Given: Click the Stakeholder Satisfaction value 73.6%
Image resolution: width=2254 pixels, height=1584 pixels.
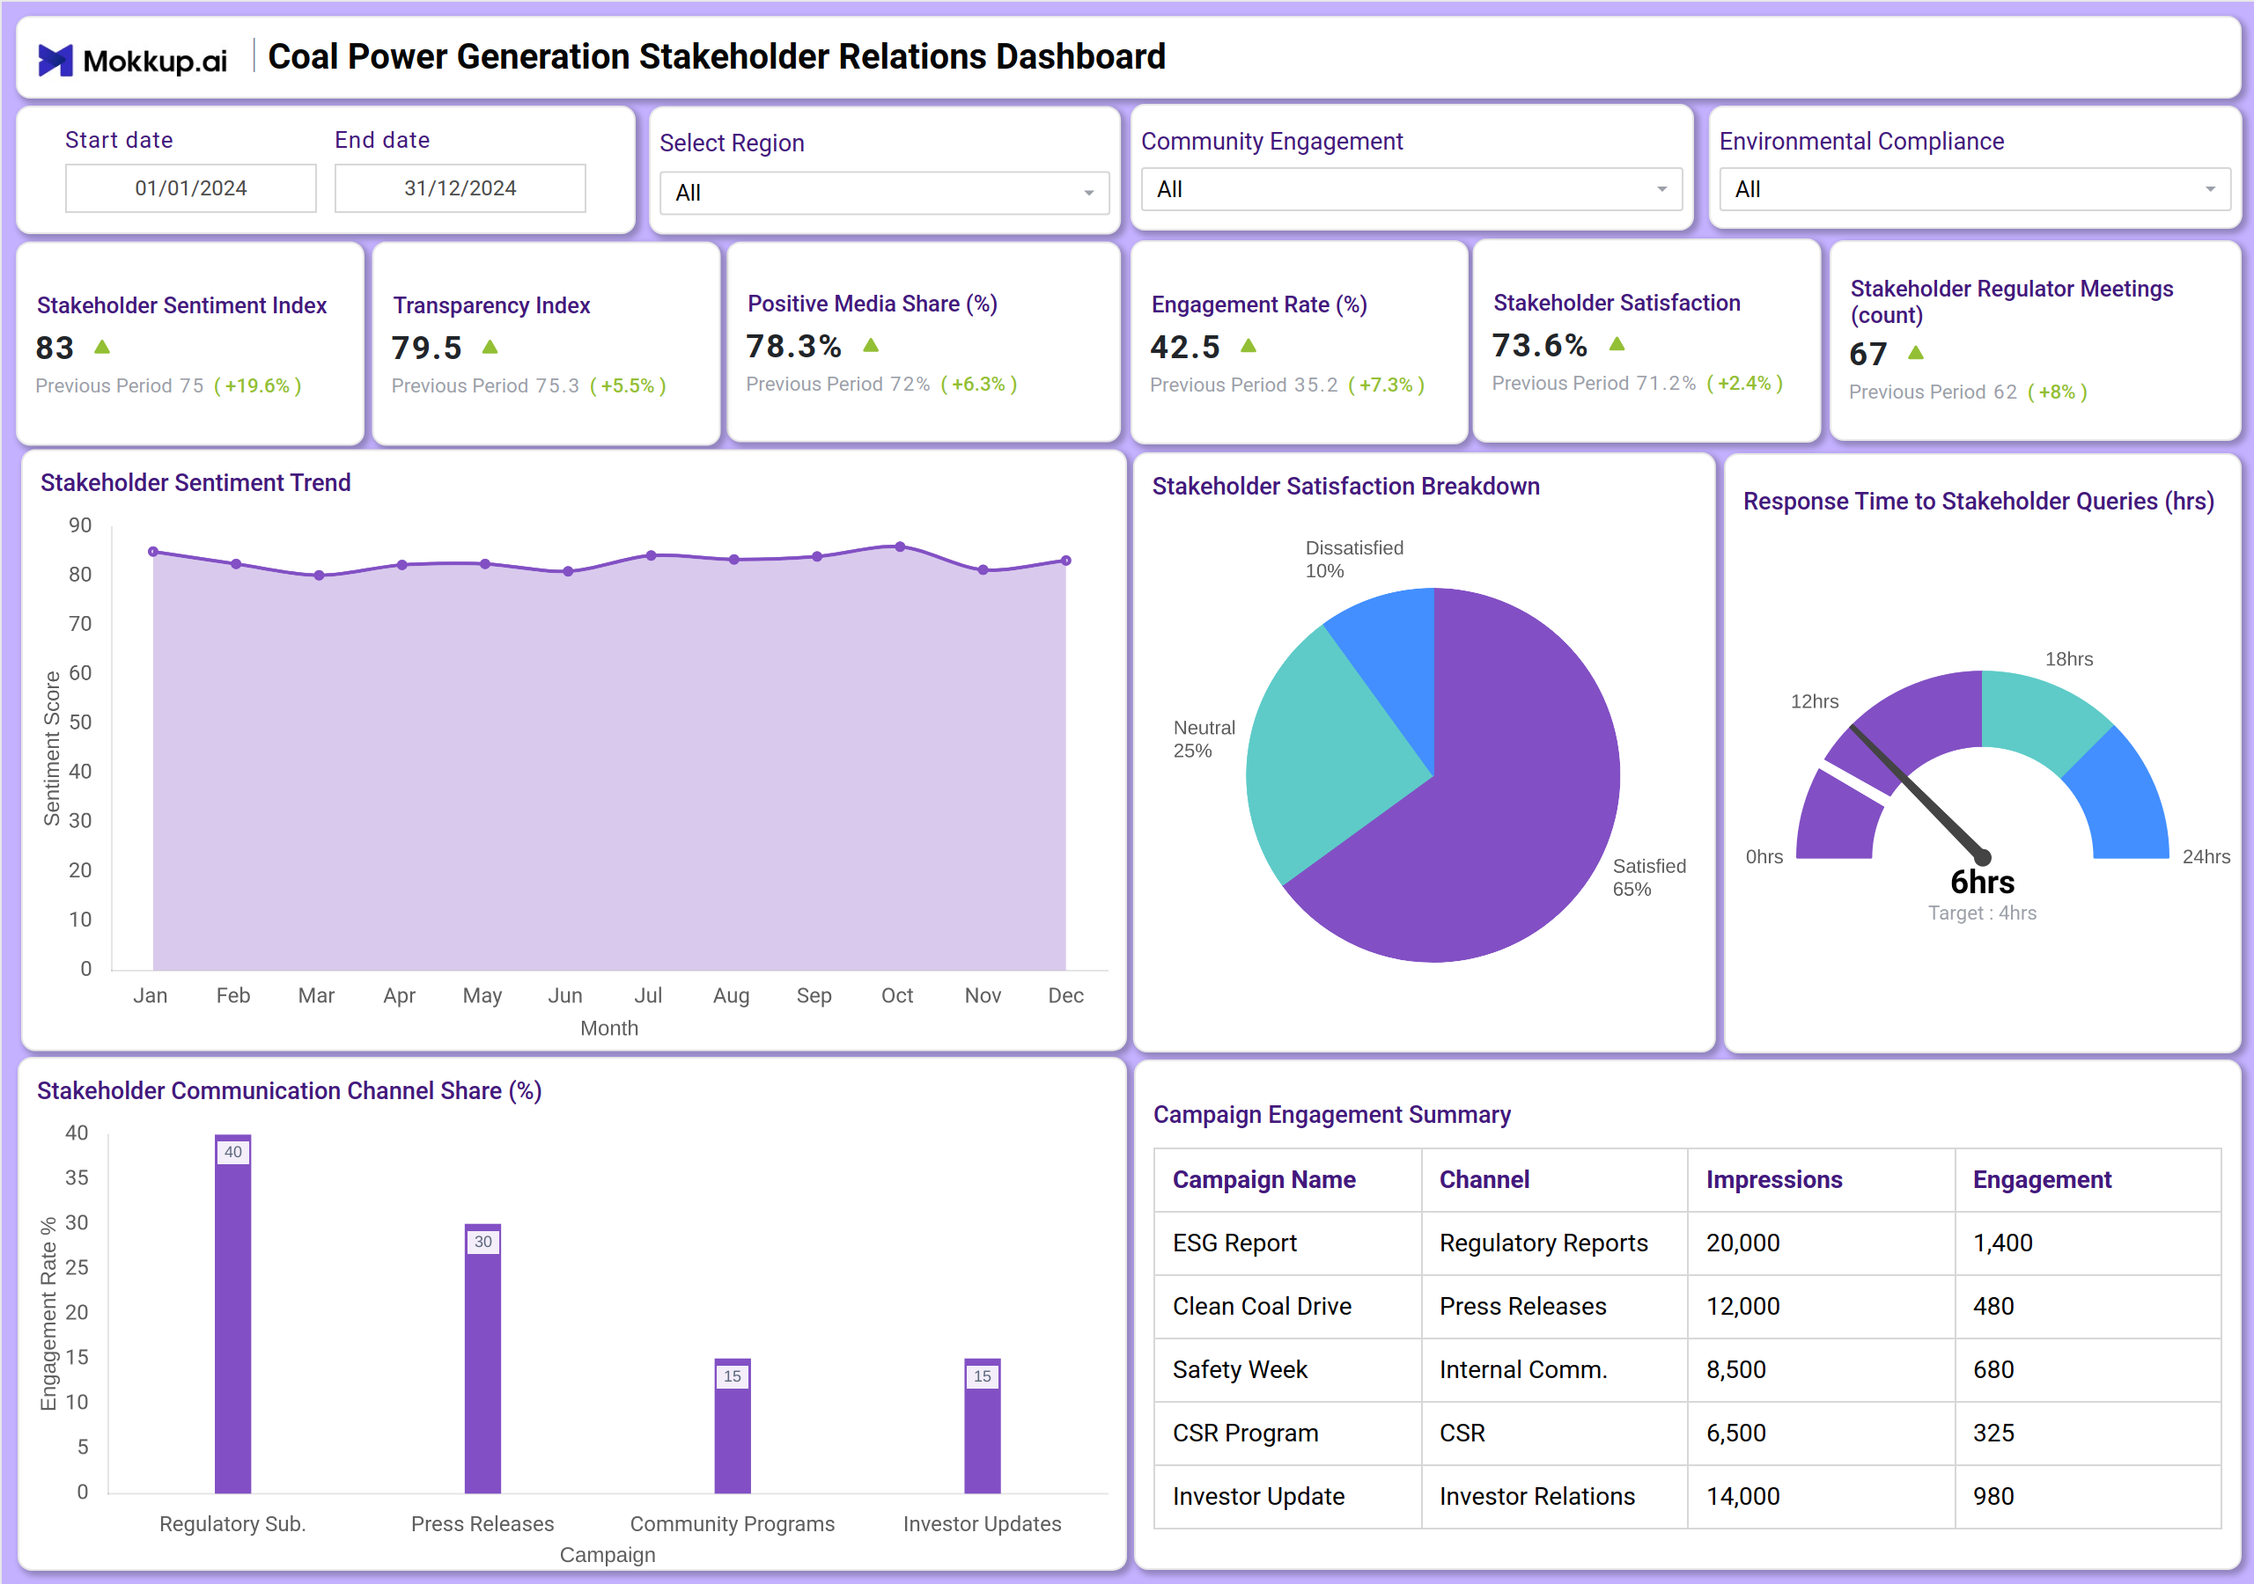Looking at the screenshot, I should 1540,344.
